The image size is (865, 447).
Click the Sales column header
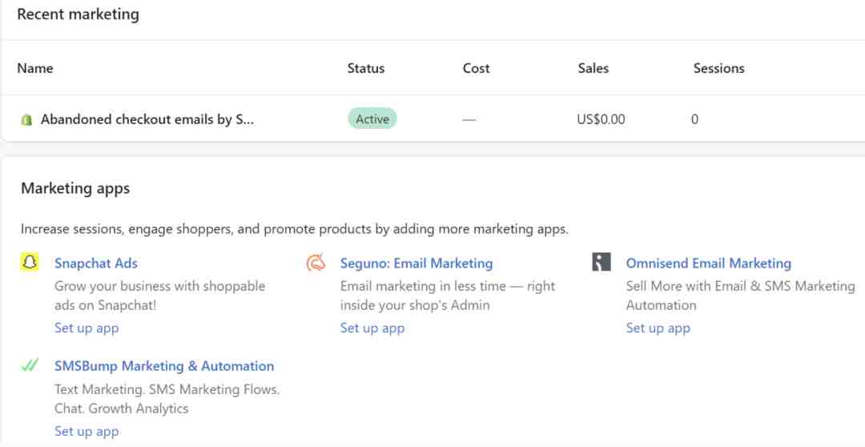593,68
